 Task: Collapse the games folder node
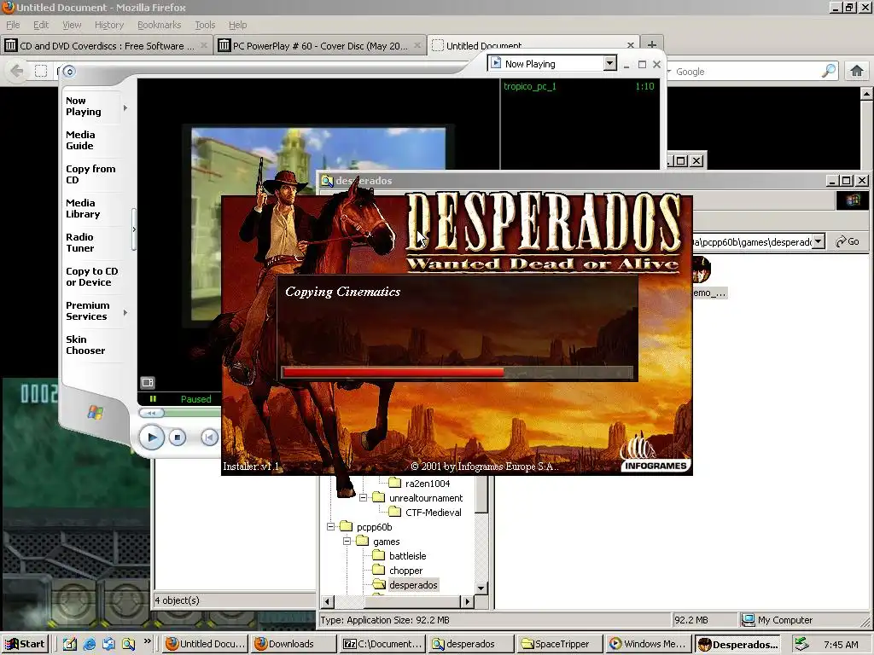347,541
